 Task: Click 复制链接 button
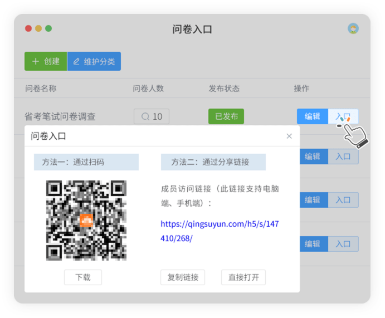point(183,277)
